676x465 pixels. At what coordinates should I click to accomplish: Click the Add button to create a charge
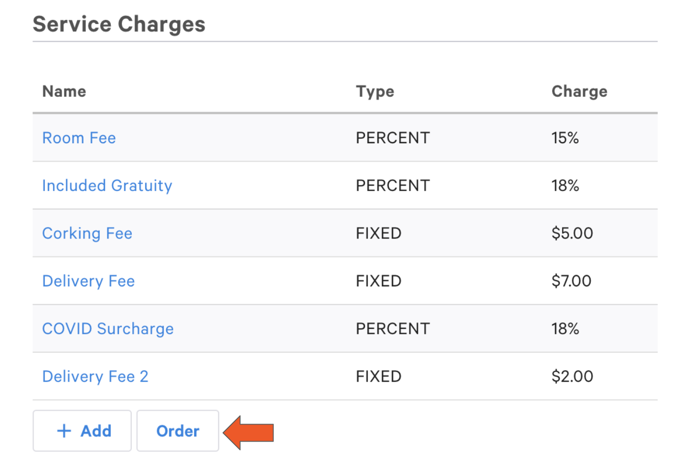click(x=82, y=431)
